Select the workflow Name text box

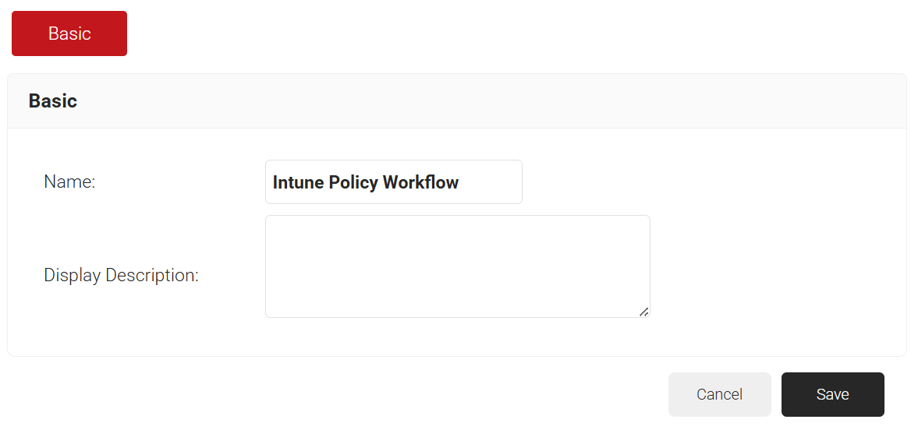(x=393, y=182)
